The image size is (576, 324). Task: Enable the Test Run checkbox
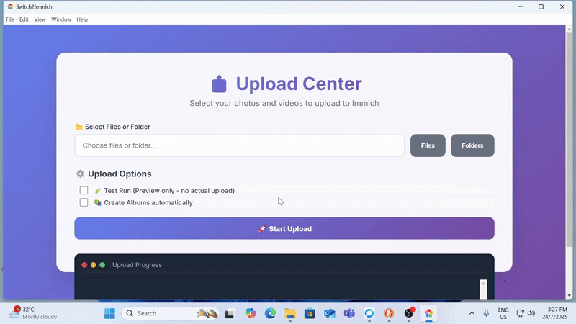pos(84,190)
